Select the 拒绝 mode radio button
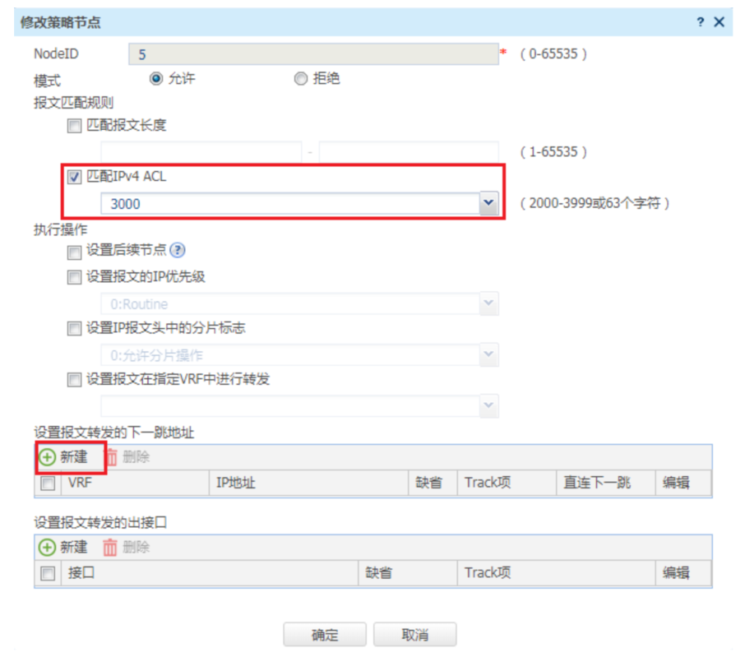The image size is (745, 657). (301, 78)
